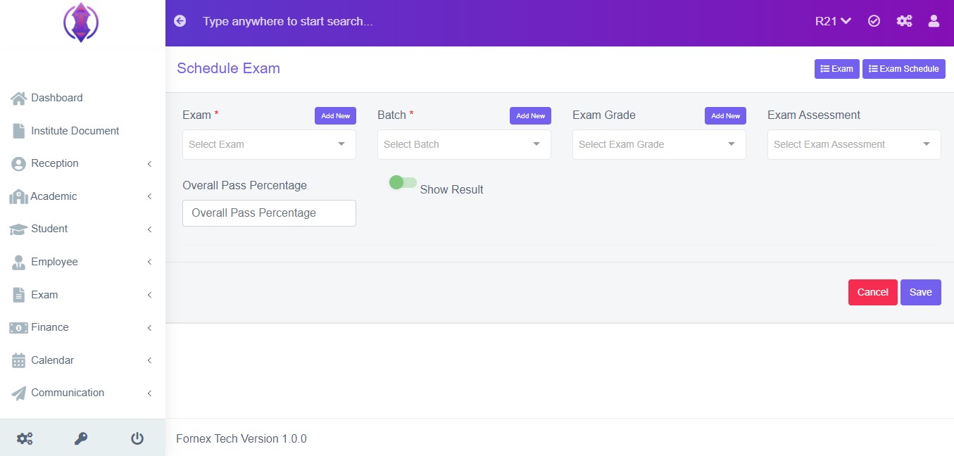Image resolution: width=954 pixels, height=456 pixels.
Task: Click the Finance money bill icon
Action: pos(18,327)
